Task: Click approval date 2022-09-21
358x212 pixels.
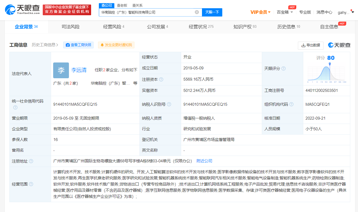Action: tap(316, 118)
